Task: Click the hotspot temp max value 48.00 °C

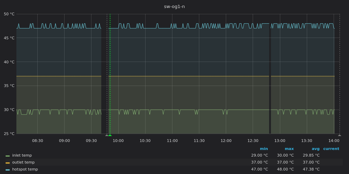Action: pos(285,169)
